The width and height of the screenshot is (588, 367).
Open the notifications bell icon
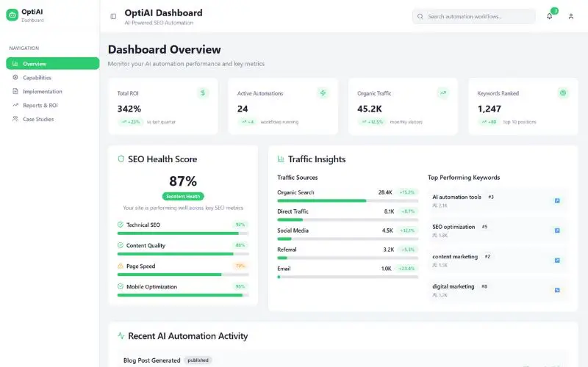coord(549,16)
